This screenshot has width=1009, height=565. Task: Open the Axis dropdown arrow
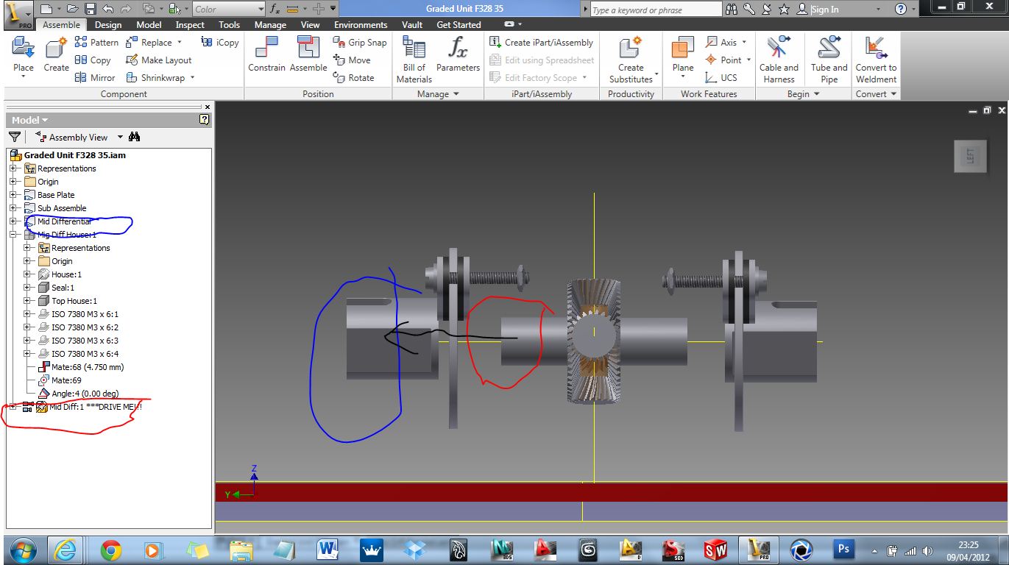point(744,43)
